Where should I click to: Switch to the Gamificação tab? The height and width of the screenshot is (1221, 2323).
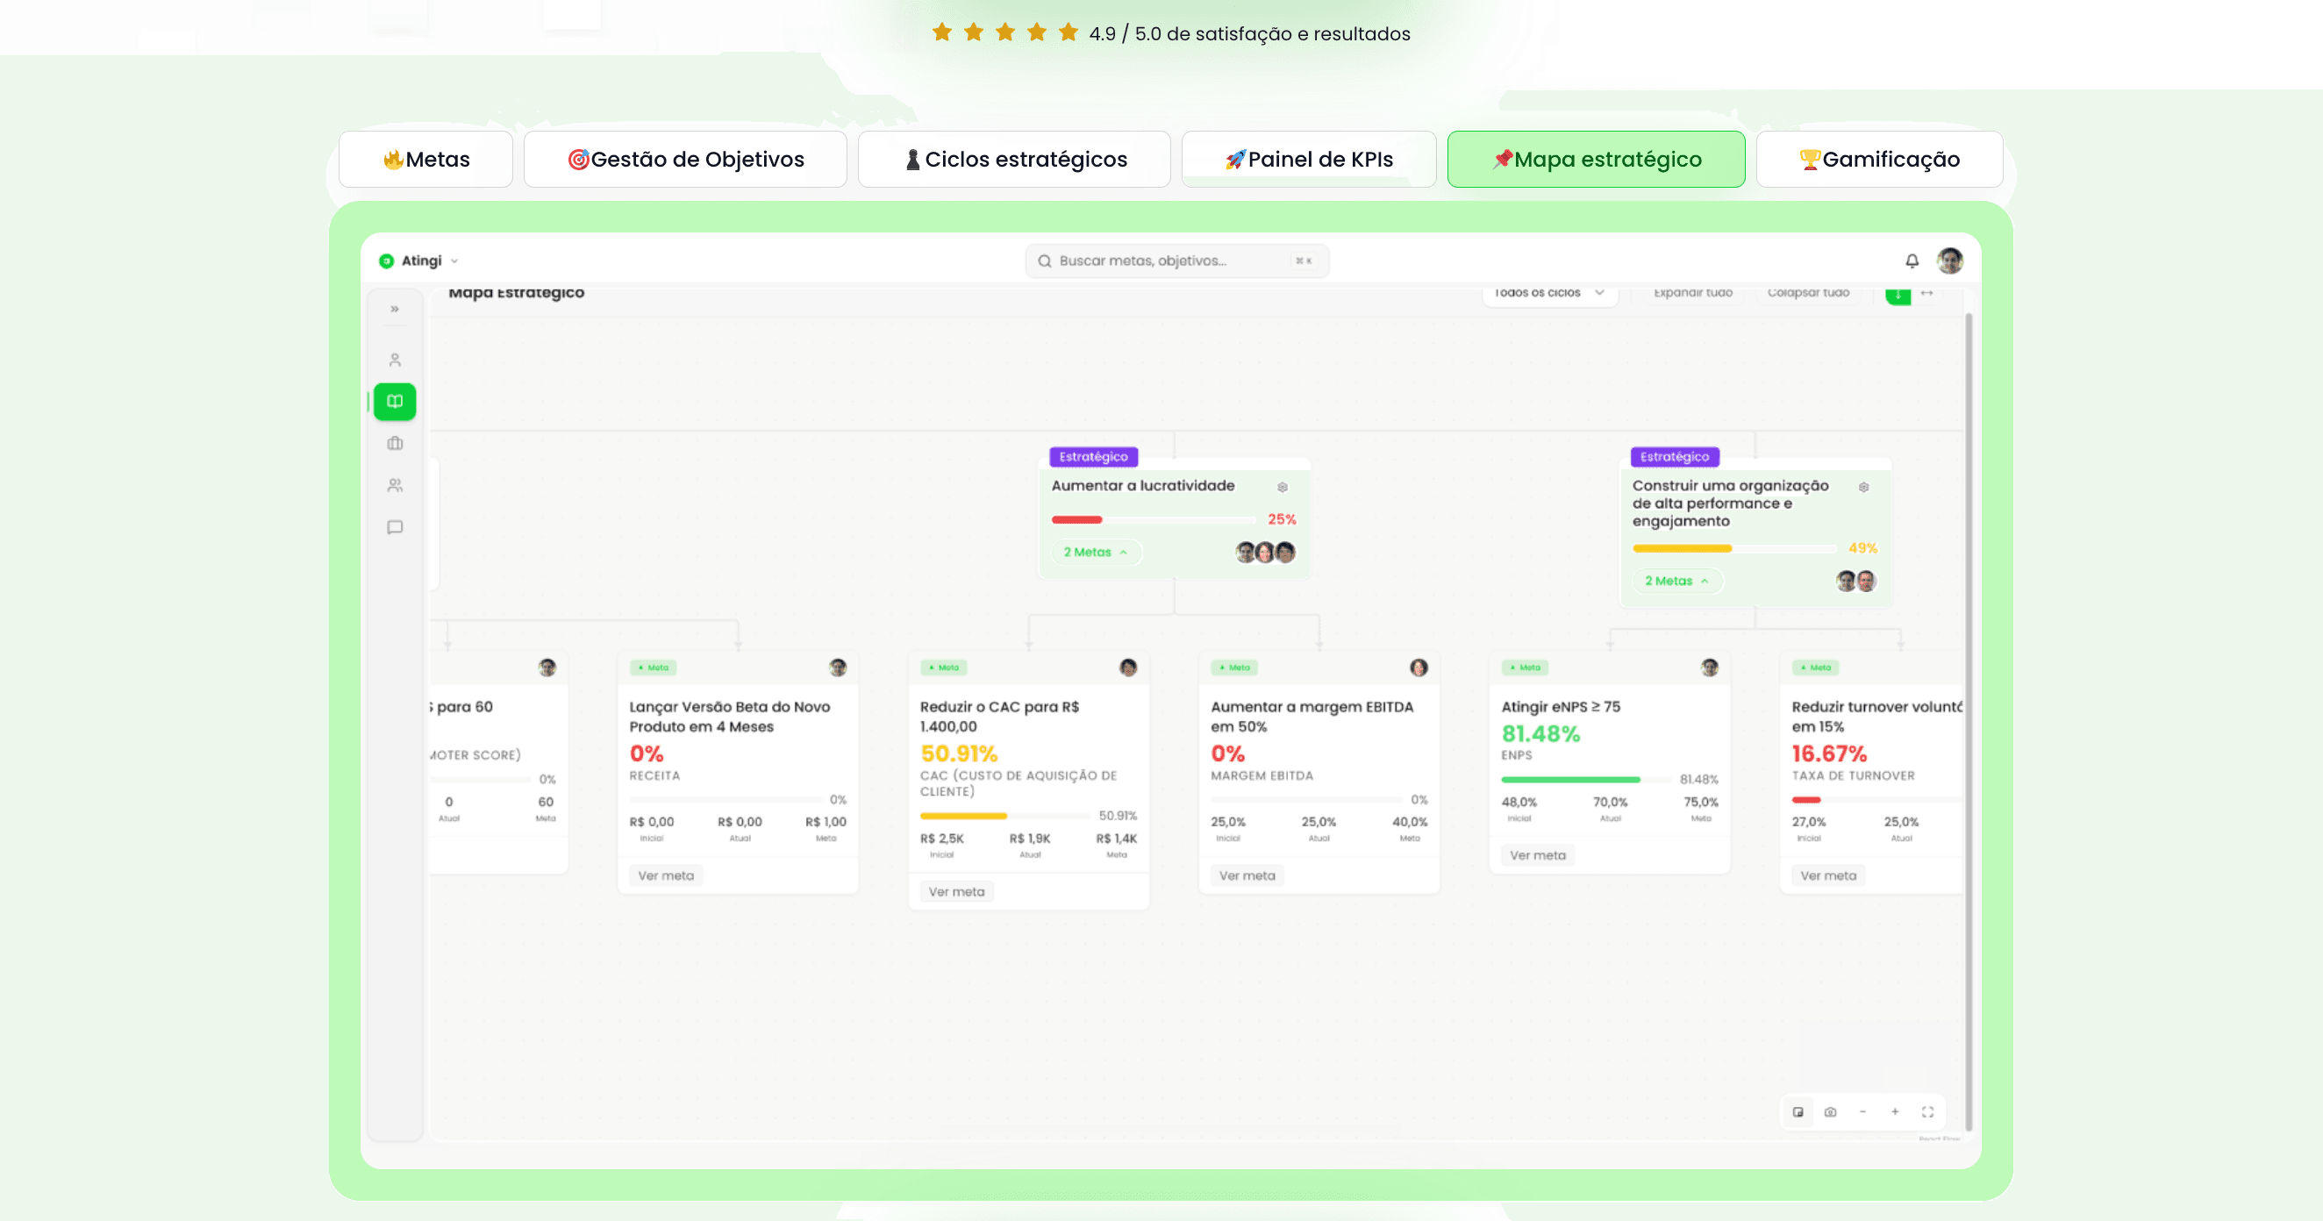[x=1879, y=160]
